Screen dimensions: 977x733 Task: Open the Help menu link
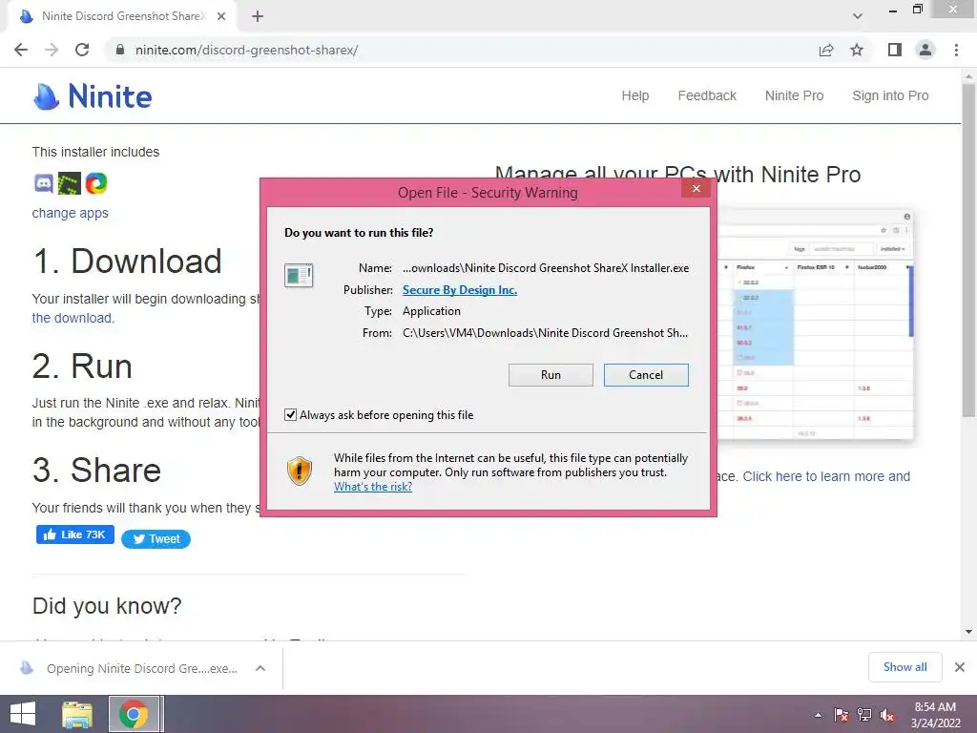(634, 95)
